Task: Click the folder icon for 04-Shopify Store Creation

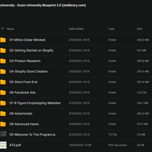Action: pyautogui.click(x=3, y=71)
